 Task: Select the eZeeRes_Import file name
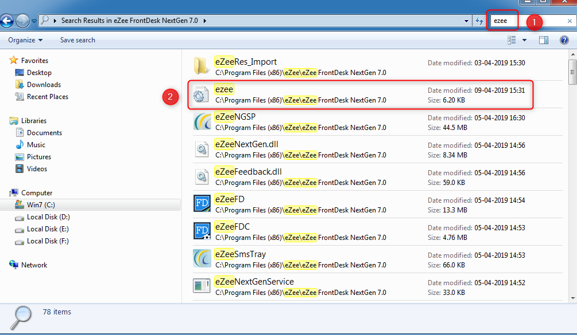tap(246, 62)
